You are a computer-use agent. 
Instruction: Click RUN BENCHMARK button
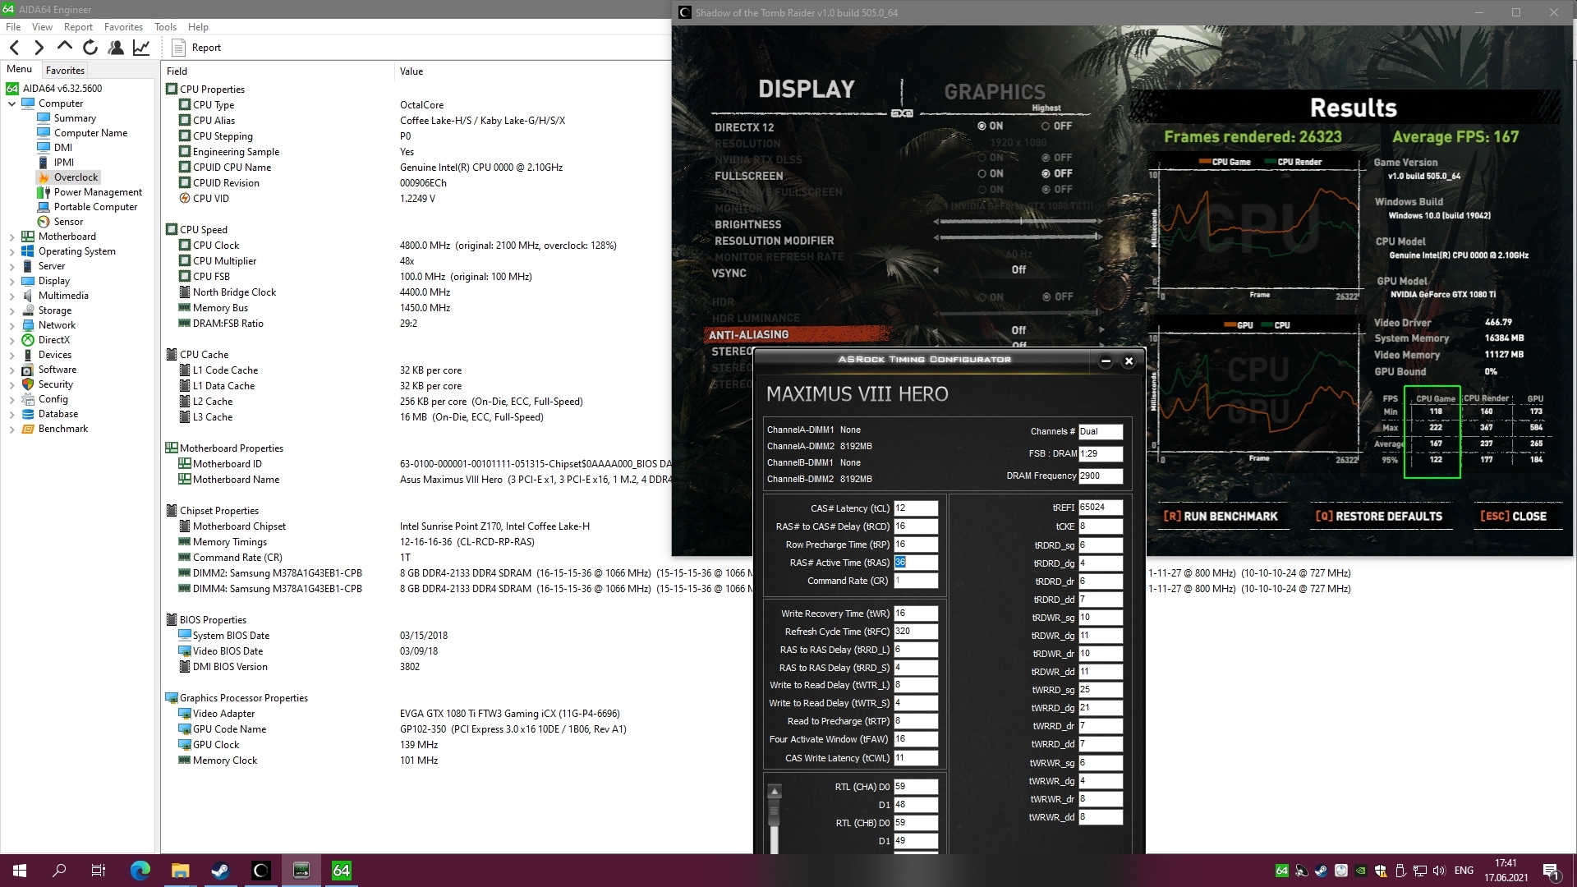pos(1221,517)
